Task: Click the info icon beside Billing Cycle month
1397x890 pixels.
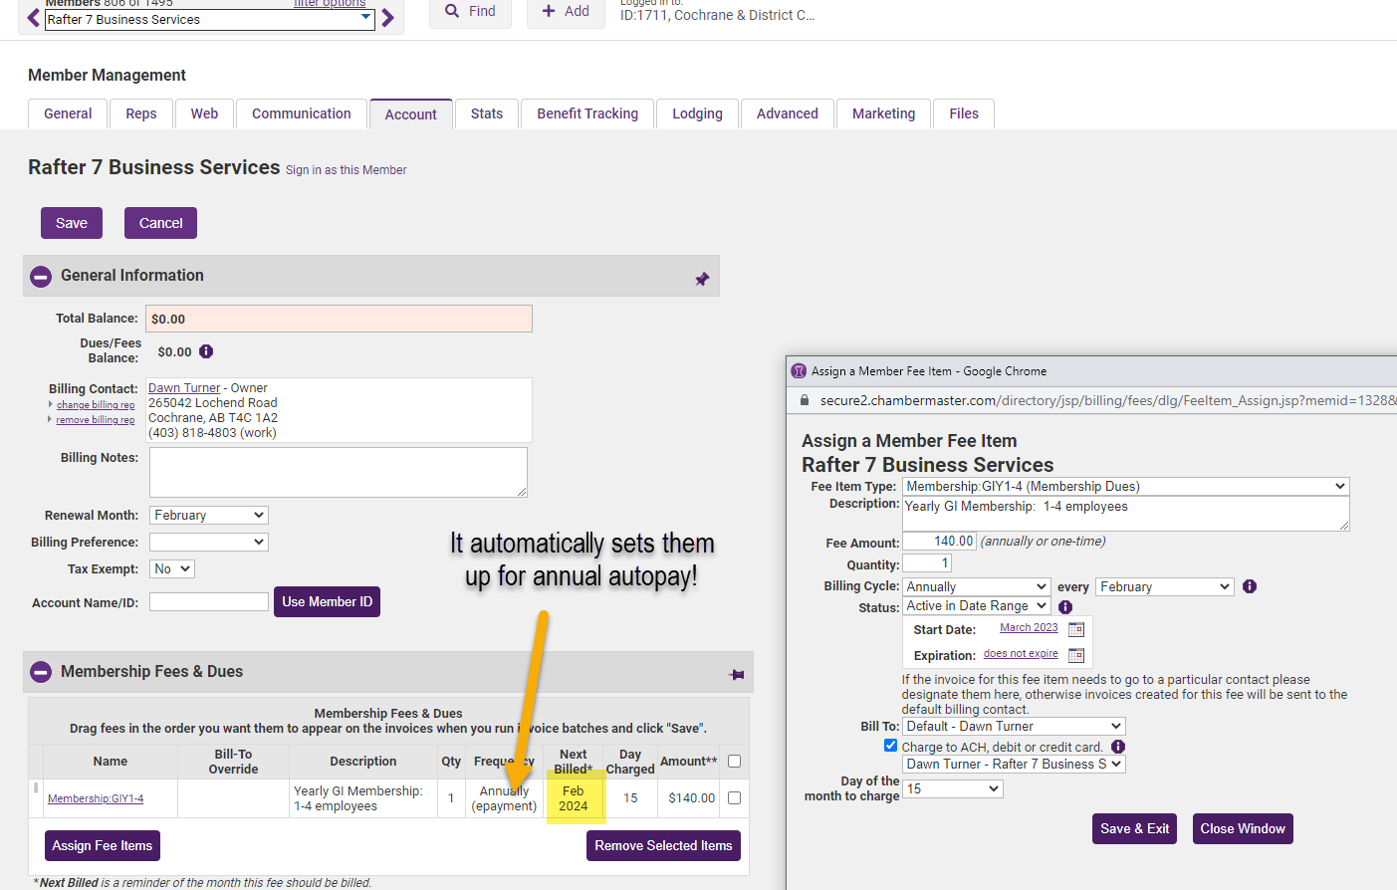Action: pos(1250,586)
